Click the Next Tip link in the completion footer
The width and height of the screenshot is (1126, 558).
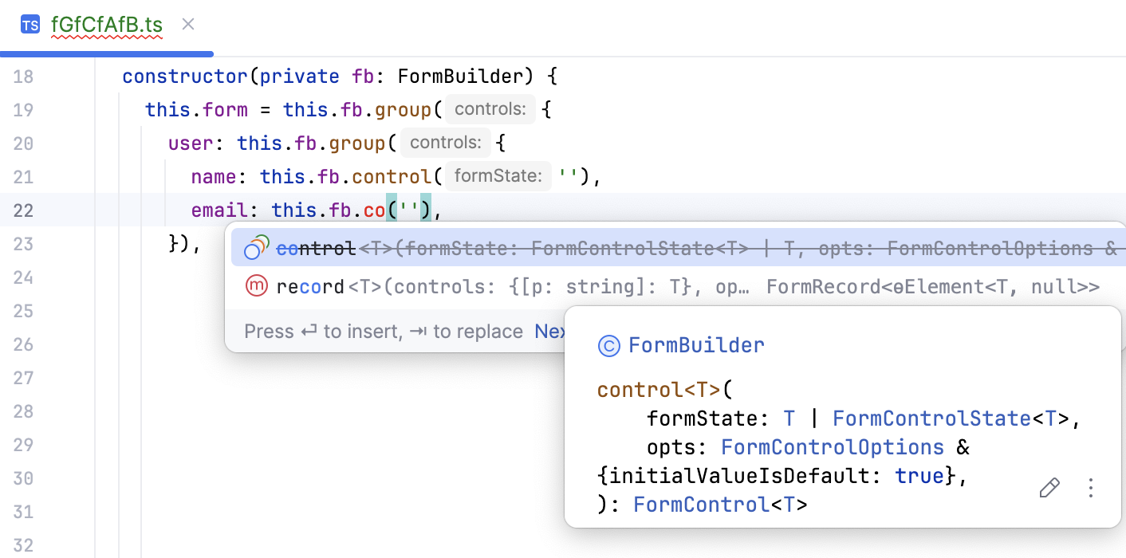[551, 331]
